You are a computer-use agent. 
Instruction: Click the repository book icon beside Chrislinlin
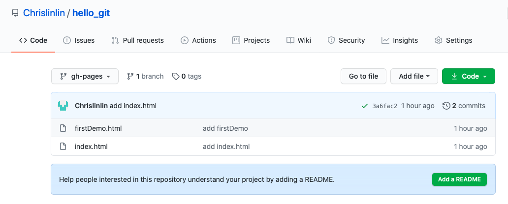tap(15, 13)
